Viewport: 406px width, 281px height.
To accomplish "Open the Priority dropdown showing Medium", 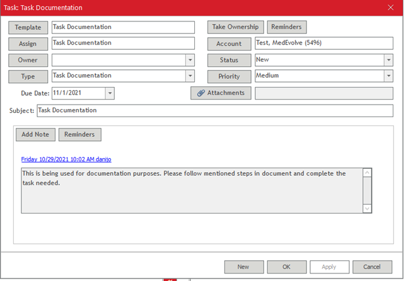I will pos(389,76).
